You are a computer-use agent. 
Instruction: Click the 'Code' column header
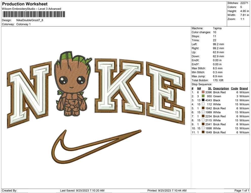[x=234, y=88]
